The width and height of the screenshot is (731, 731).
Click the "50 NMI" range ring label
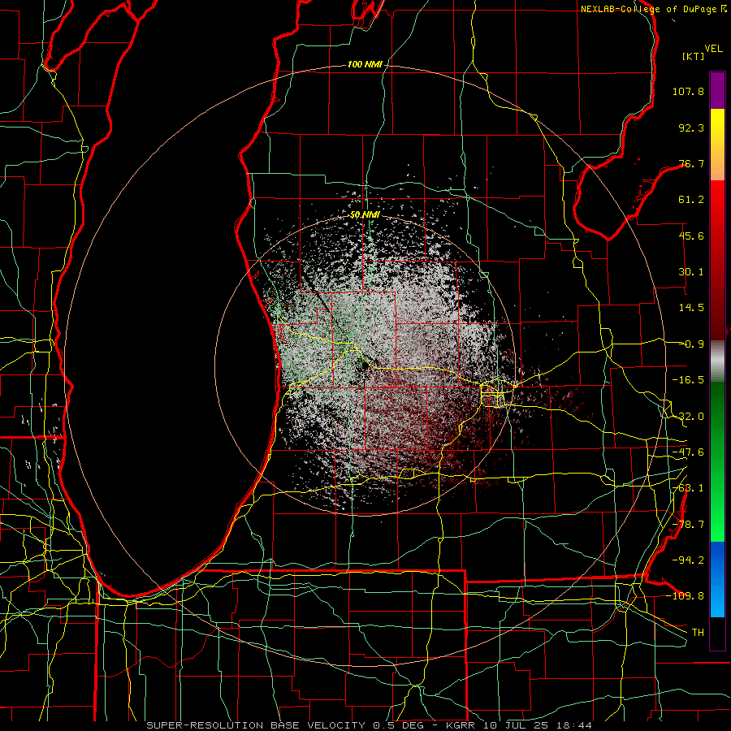365,215
